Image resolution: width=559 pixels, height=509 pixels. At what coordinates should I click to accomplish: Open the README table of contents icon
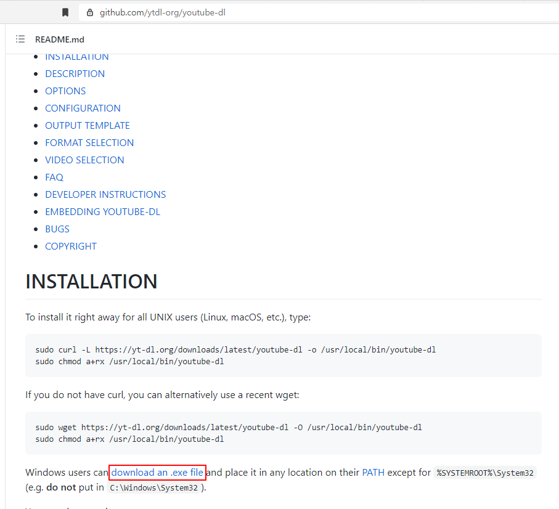[x=20, y=39]
